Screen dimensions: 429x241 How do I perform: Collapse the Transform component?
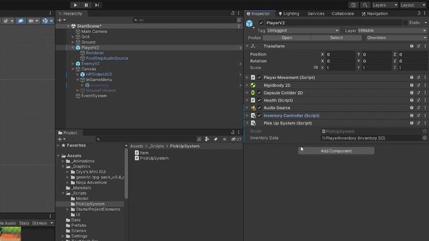pyautogui.click(x=247, y=46)
